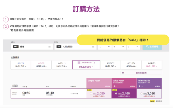
Task: Open details link under Simple Peach
Action: [x=108, y=86]
